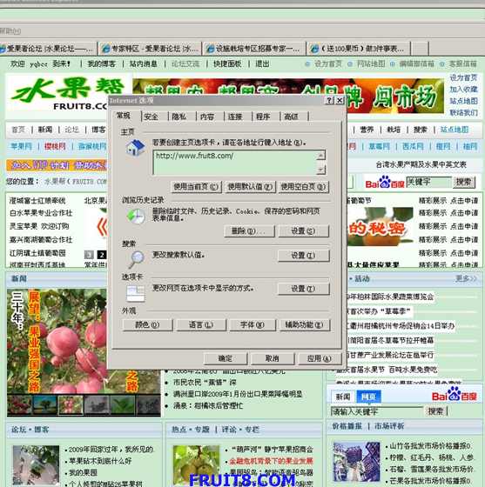Click the 栽培 navigation item

pos(394,130)
